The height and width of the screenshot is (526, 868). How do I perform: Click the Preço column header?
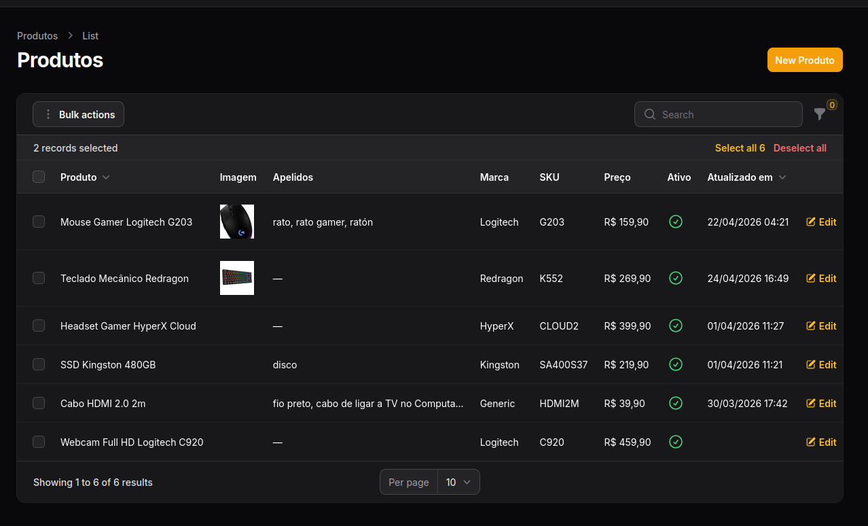point(617,177)
